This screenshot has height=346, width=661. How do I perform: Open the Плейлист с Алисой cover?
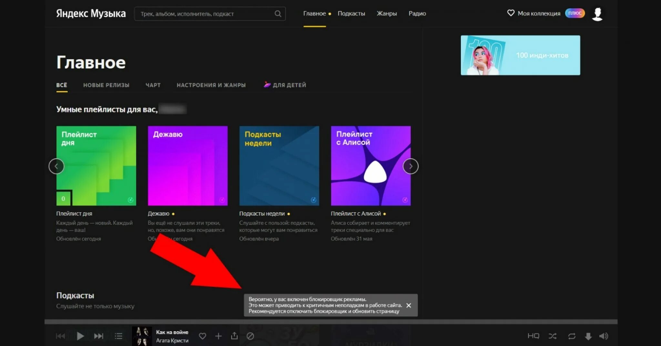click(371, 166)
